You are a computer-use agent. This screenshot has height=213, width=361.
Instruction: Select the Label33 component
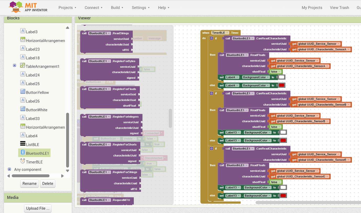pos(33,118)
